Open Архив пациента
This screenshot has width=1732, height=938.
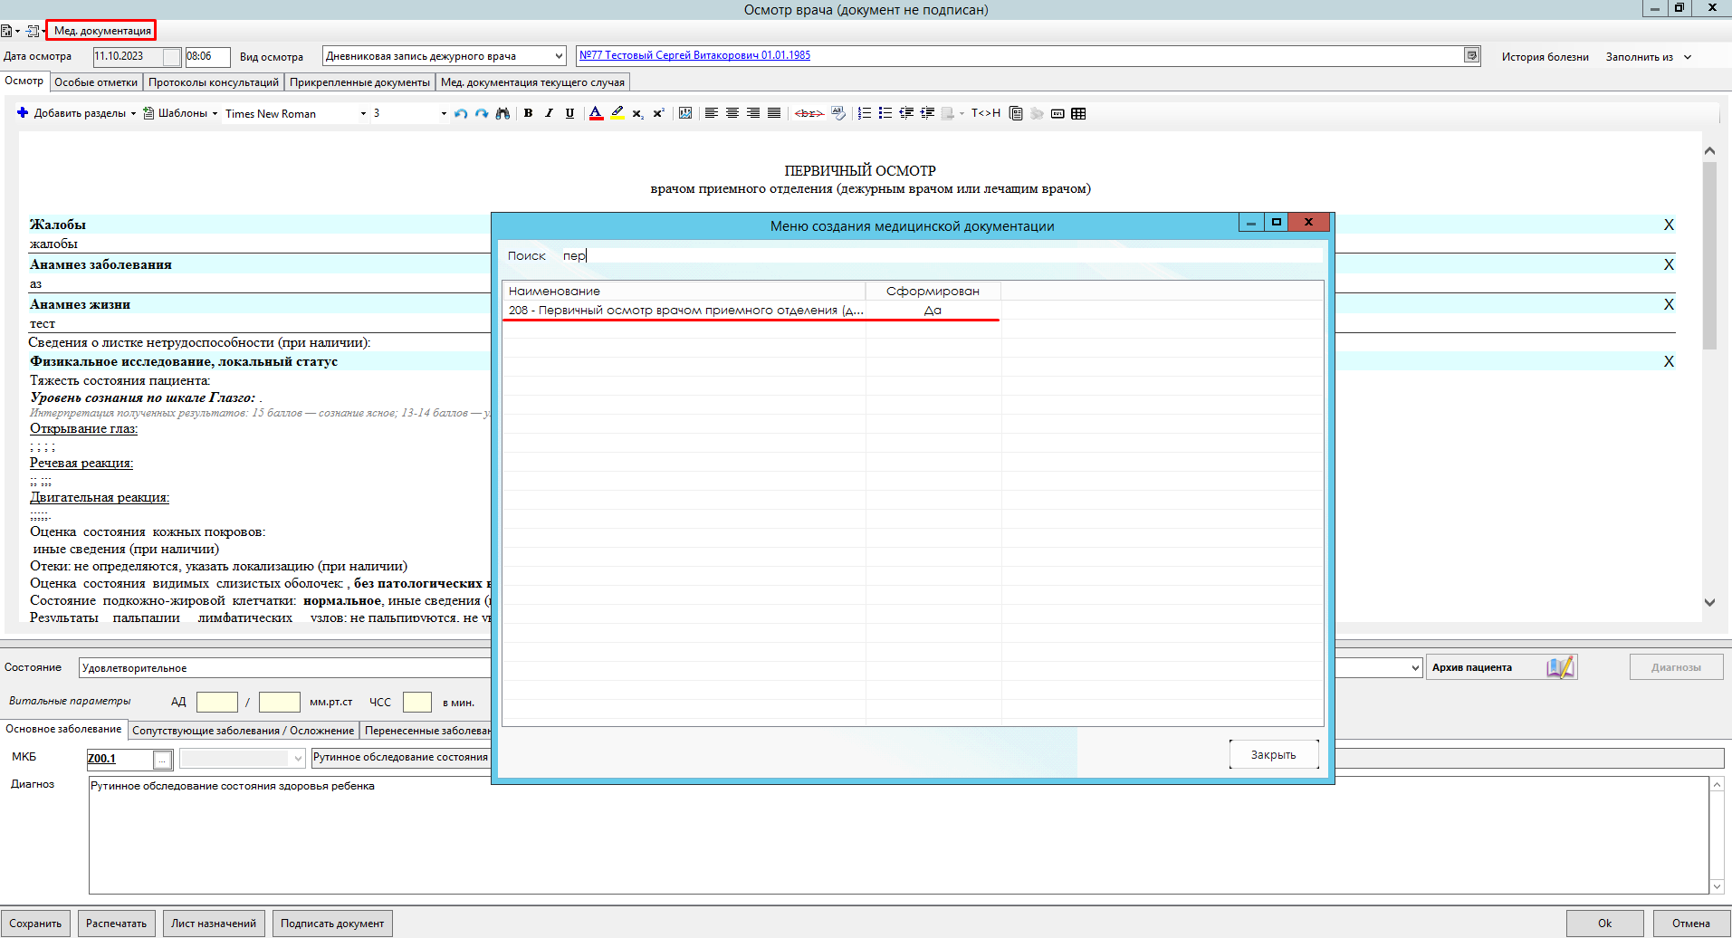1502,667
